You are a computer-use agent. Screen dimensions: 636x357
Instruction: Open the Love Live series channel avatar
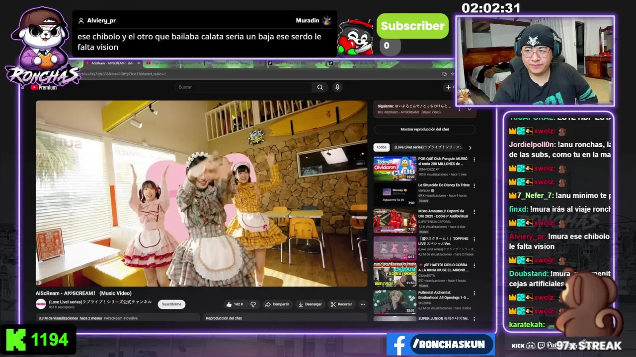tap(41, 304)
